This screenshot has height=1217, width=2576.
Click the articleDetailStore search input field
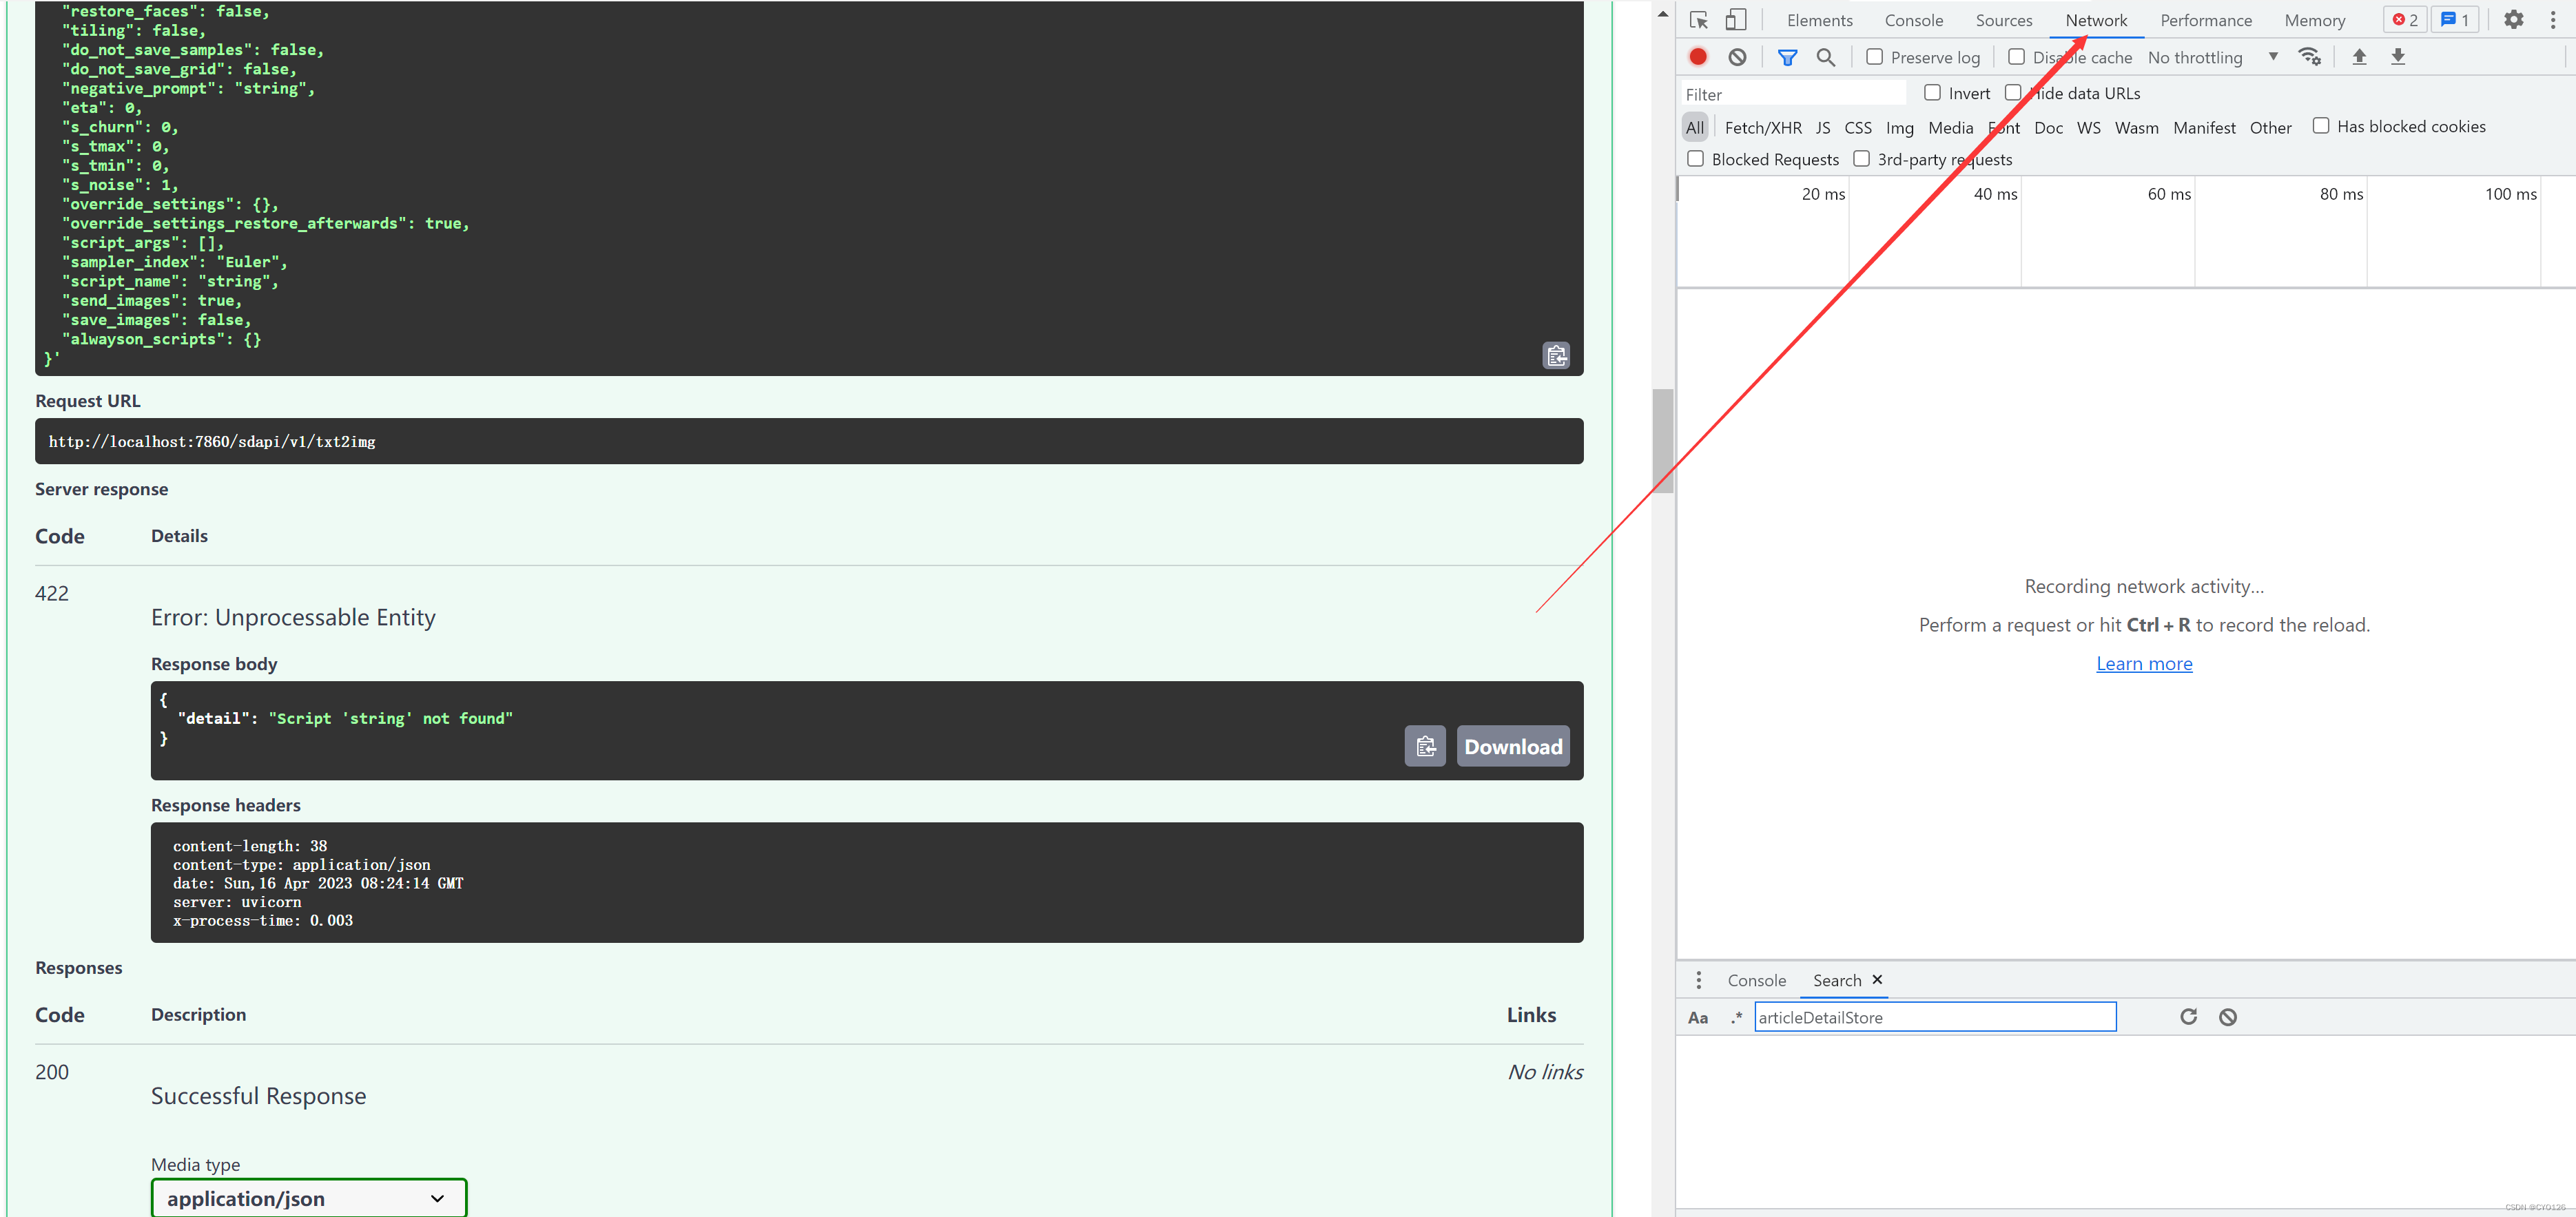click(x=1934, y=1017)
